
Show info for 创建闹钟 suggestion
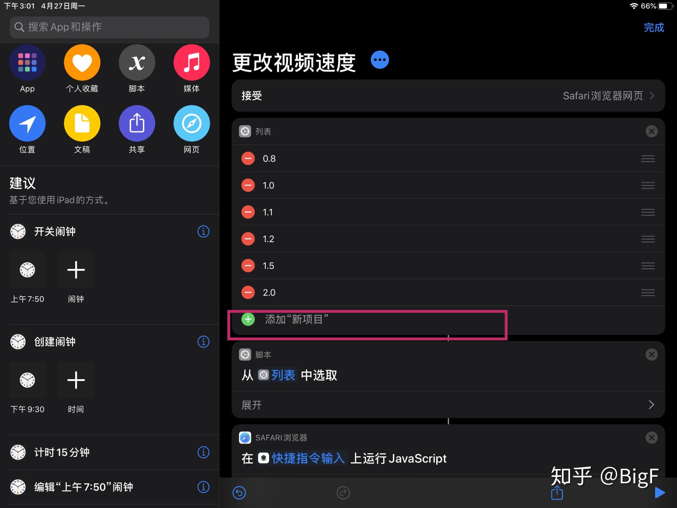click(203, 342)
